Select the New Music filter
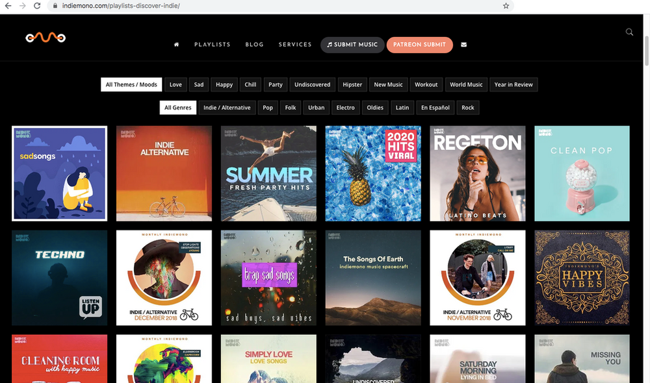The image size is (650, 383). (389, 84)
